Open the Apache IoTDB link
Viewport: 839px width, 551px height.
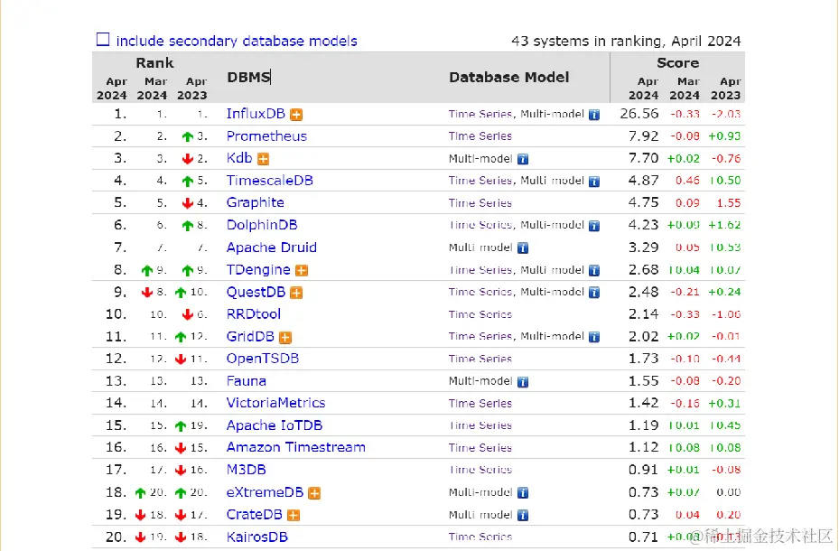point(275,425)
